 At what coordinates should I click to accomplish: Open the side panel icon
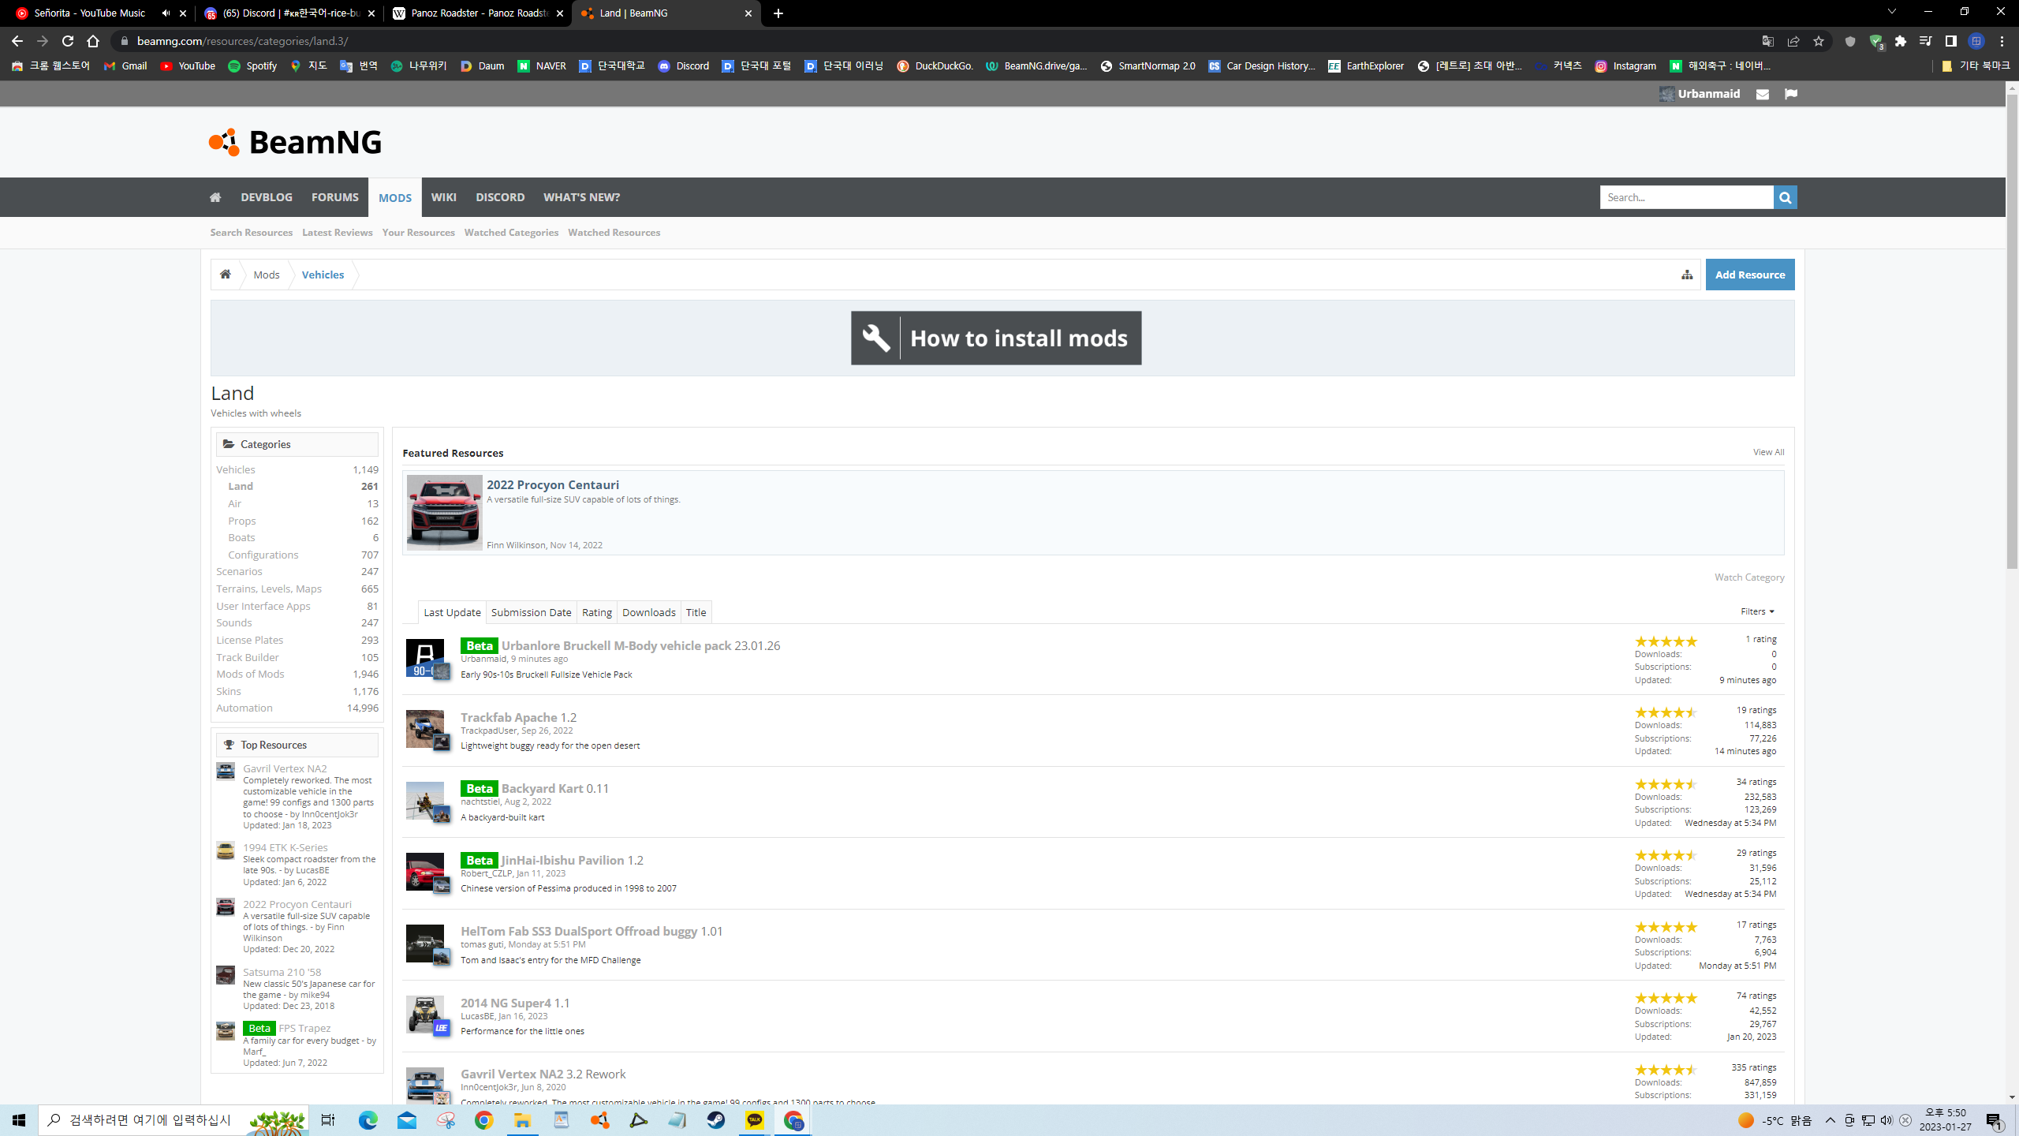pyautogui.click(x=1951, y=41)
